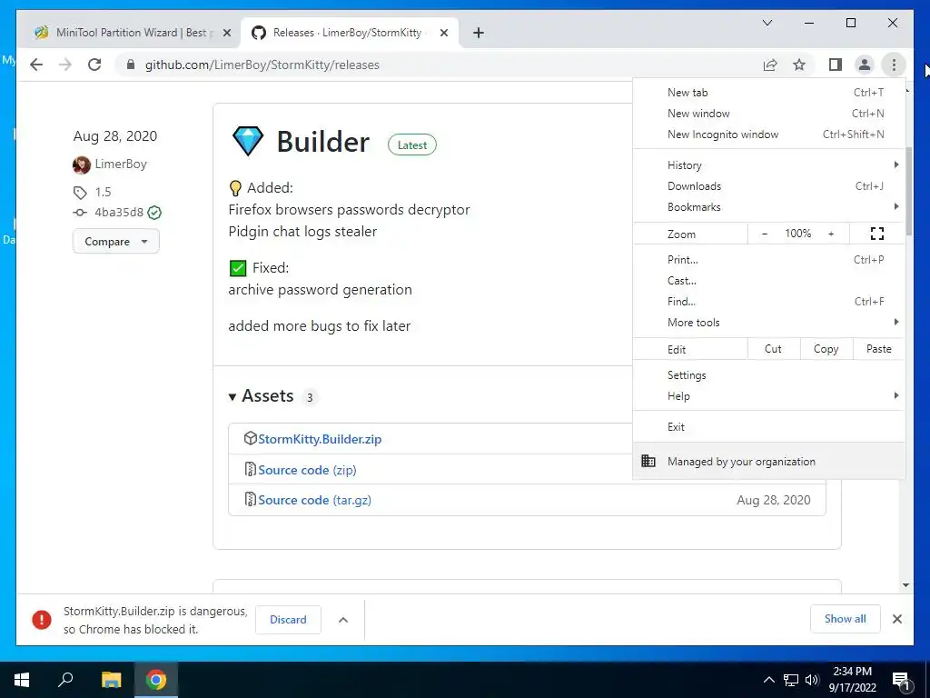The image size is (930, 698).
Task: Click the address bar URL
Action: click(x=262, y=65)
